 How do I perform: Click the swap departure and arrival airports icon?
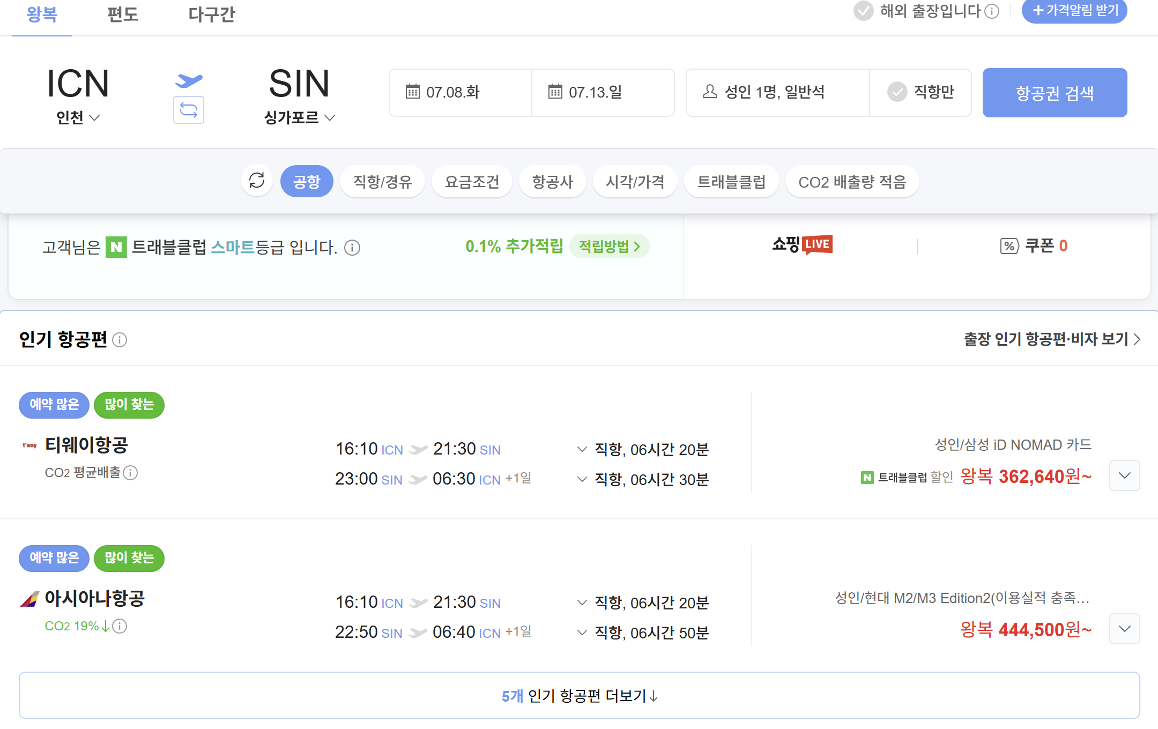188,110
